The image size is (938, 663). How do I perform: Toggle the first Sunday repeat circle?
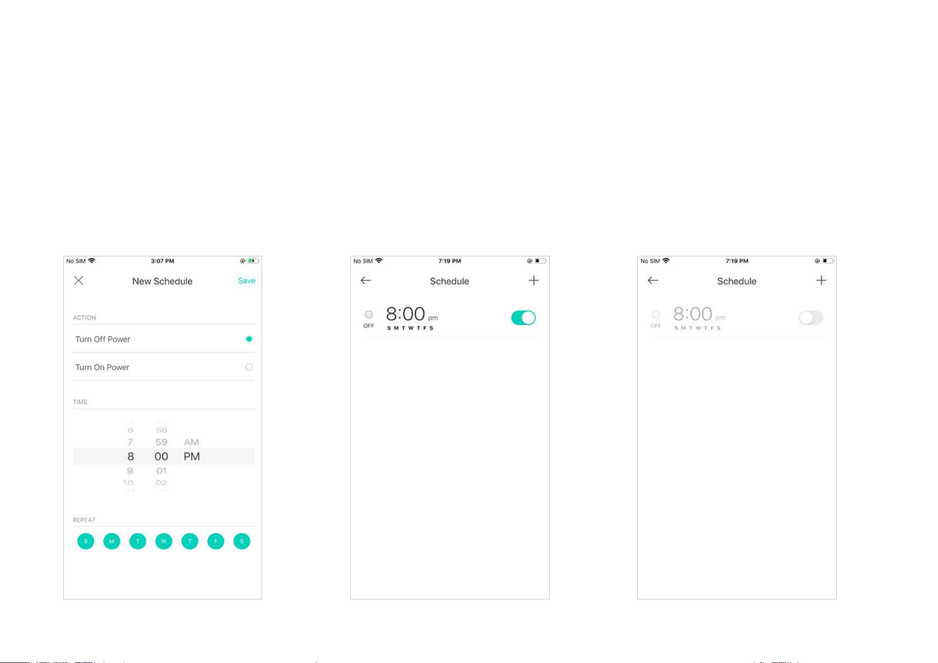click(86, 541)
